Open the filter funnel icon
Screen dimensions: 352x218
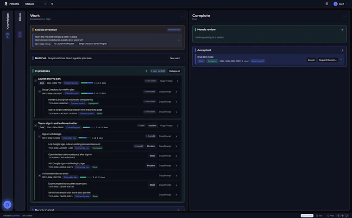pos(52,4)
